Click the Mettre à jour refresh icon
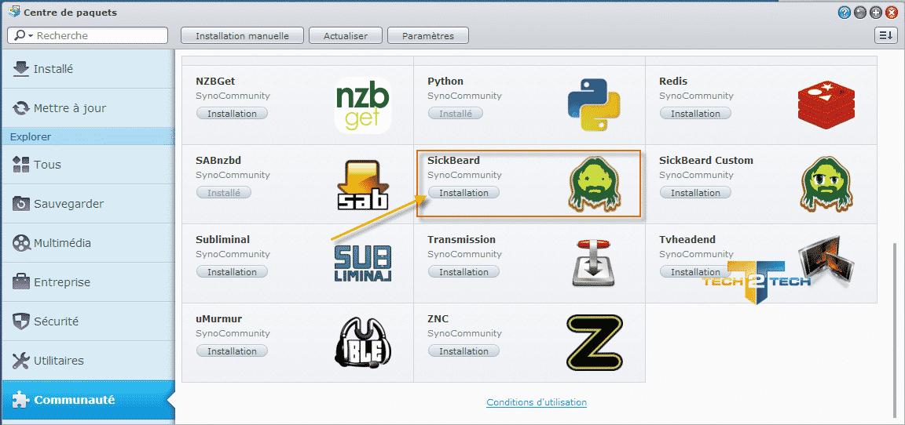This screenshot has width=905, height=425. (x=20, y=108)
